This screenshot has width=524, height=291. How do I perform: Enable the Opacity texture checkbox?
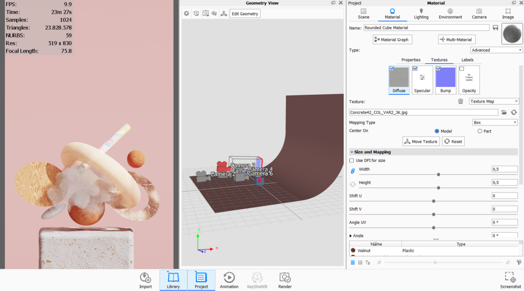(x=462, y=69)
